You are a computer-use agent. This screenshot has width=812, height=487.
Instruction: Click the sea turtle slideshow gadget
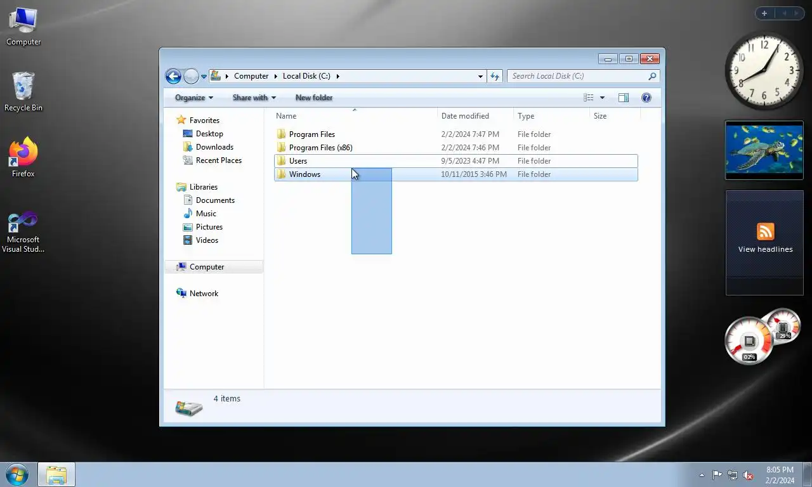coord(764,150)
